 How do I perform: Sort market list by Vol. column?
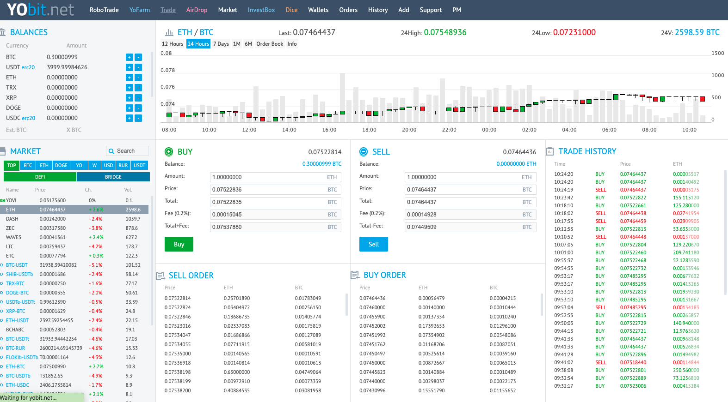click(128, 190)
